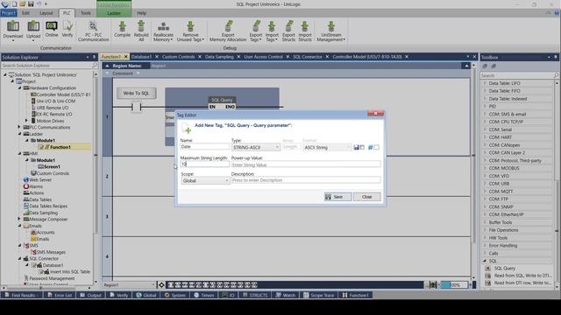The image size is (561, 315).
Task: Open the Edit ribbon tab
Action: [25, 13]
